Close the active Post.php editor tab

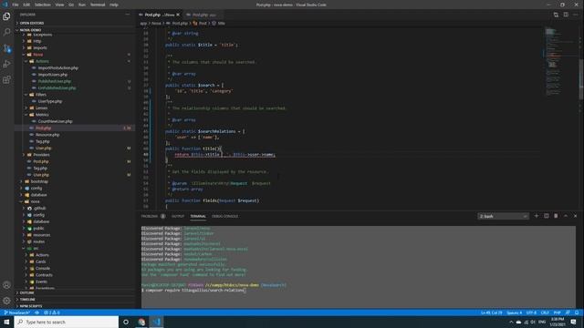coord(178,15)
